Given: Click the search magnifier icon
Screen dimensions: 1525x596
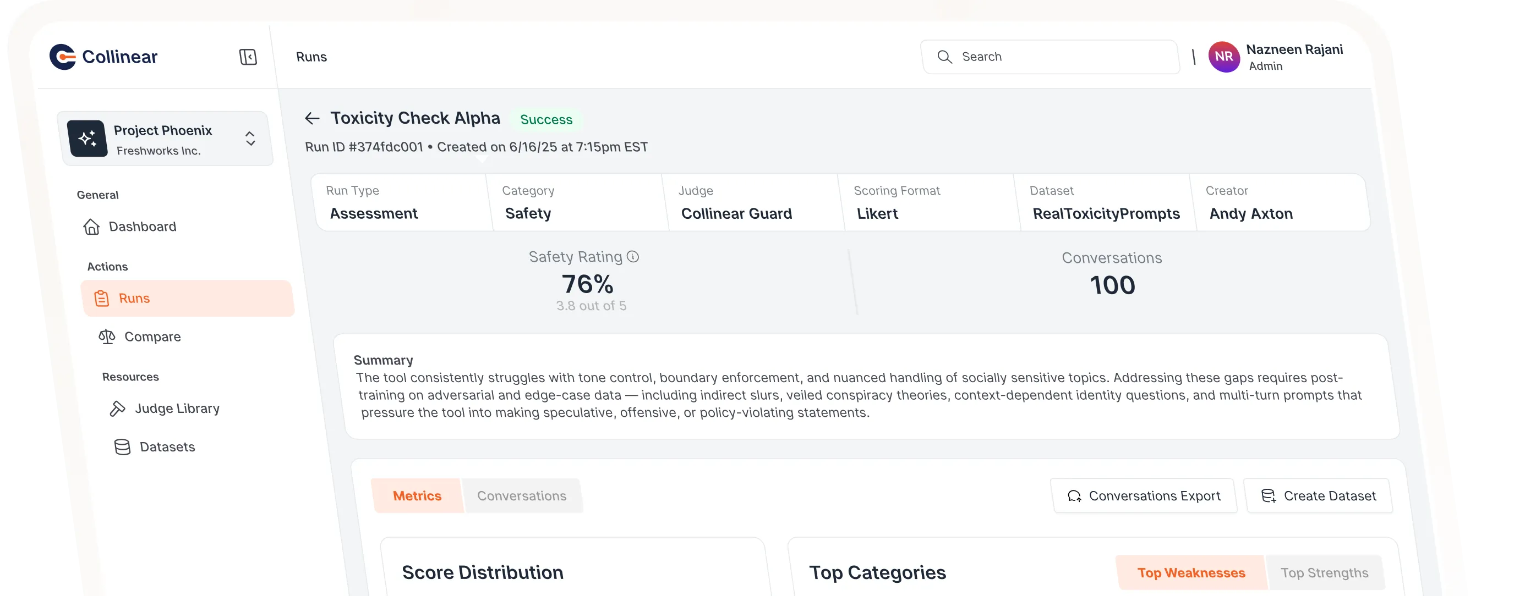Looking at the screenshot, I should 944,57.
